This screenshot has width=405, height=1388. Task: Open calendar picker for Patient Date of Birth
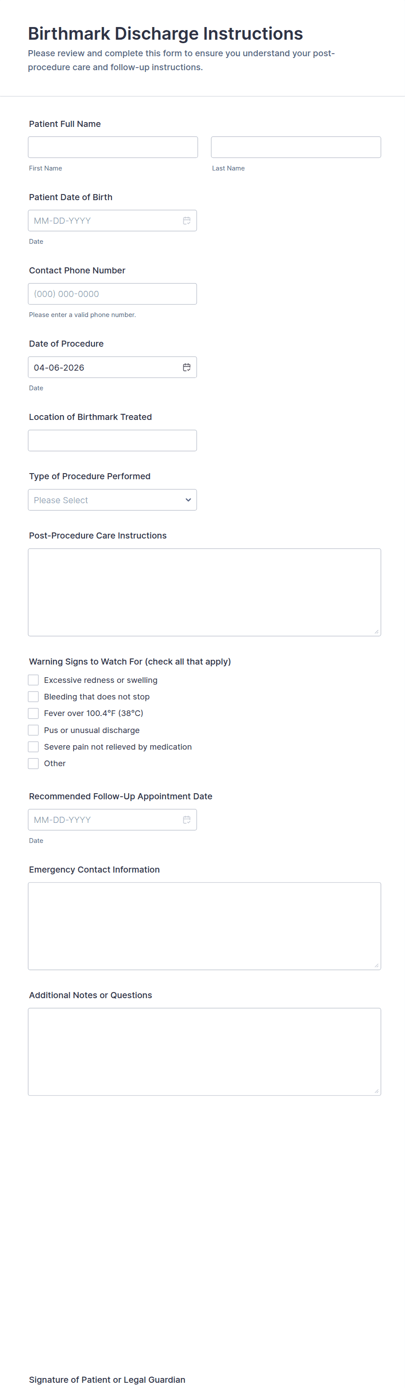click(187, 221)
